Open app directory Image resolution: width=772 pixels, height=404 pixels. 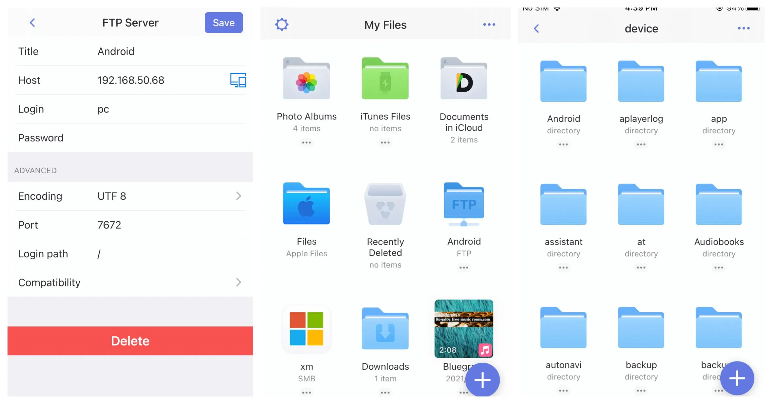pos(719,81)
